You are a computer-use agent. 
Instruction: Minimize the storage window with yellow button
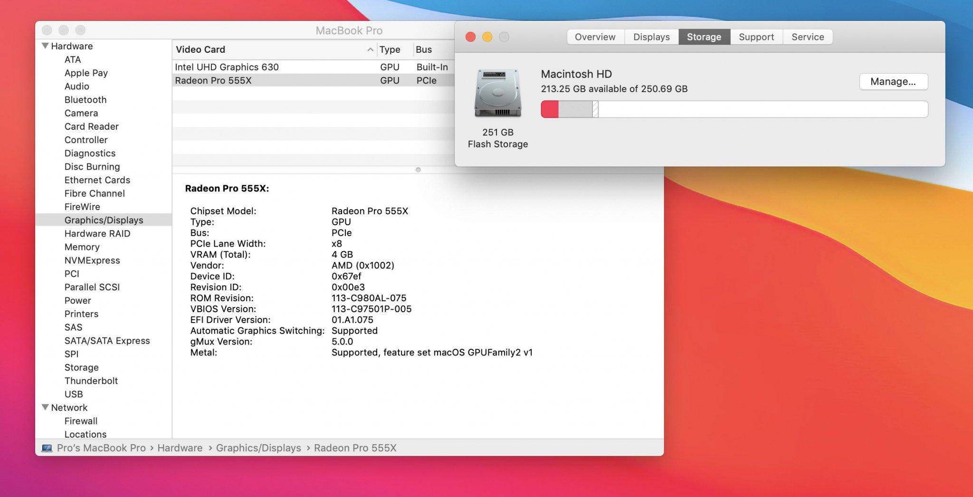(487, 37)
